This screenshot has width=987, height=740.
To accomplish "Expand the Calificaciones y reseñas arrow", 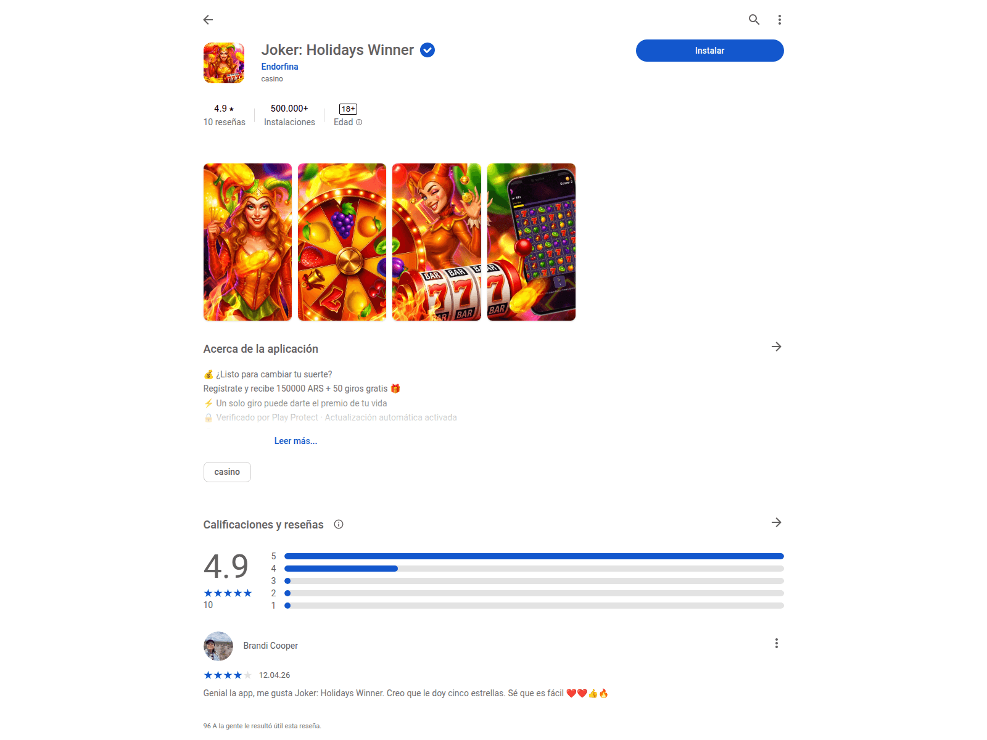I will [x=777, y=522].
